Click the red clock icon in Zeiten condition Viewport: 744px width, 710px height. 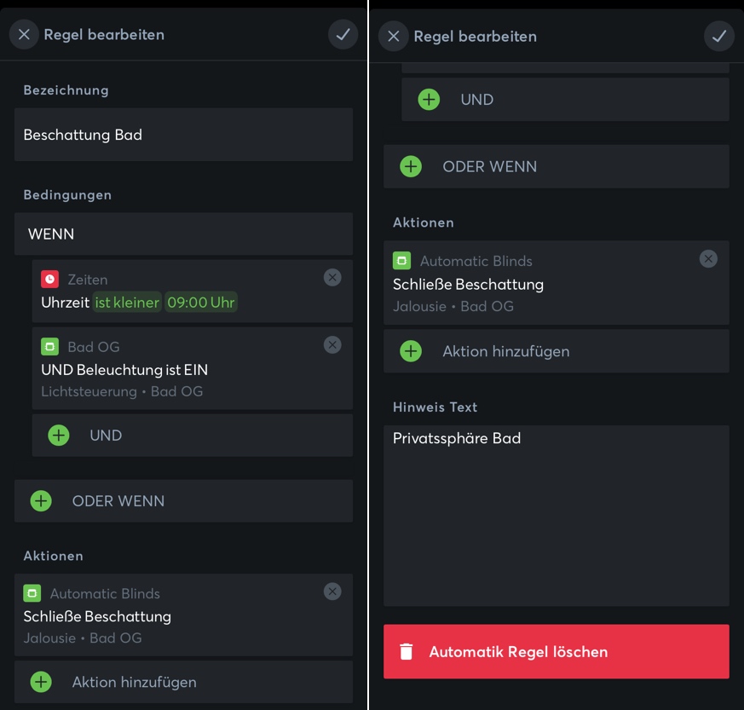[x=49, y=279]
